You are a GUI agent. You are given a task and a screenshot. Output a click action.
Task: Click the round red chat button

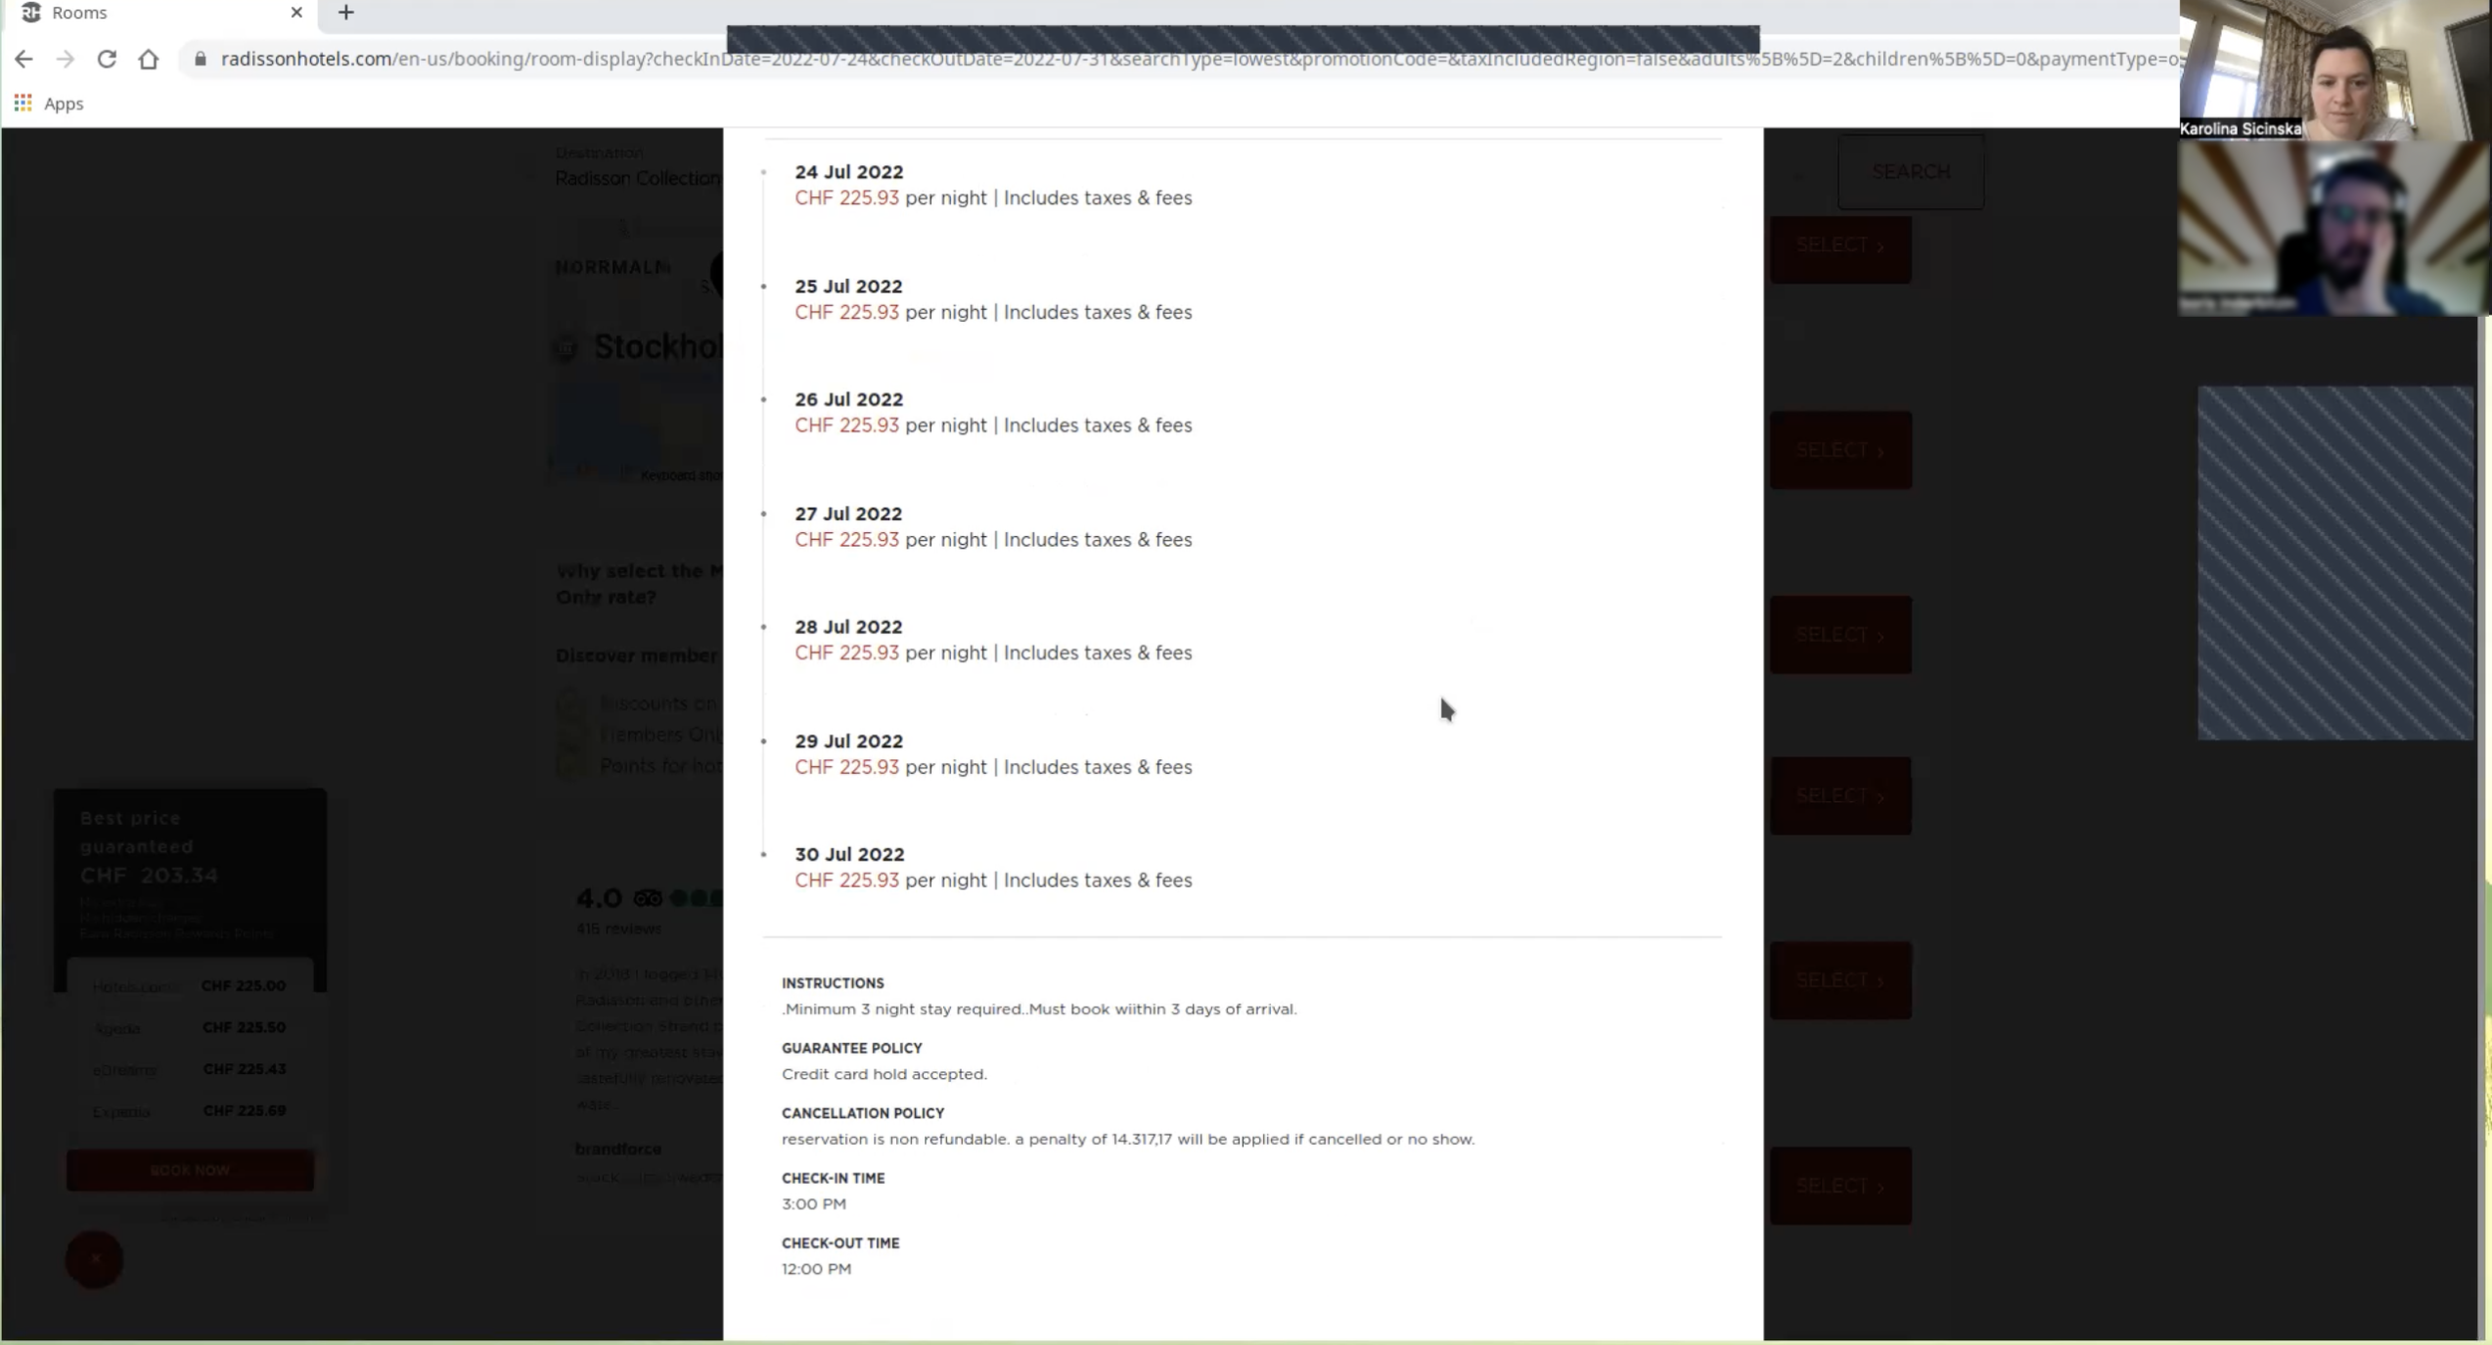95,1259
